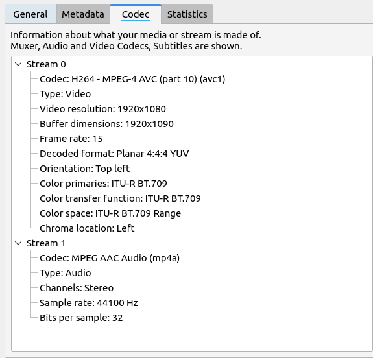373x358 pixels.
Task: Select the H264 codec row
Action: tap(132, 79)
